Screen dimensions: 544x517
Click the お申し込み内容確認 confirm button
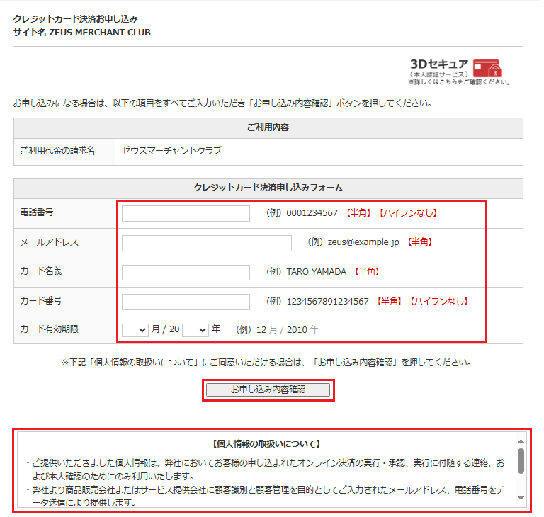[268, 390]
